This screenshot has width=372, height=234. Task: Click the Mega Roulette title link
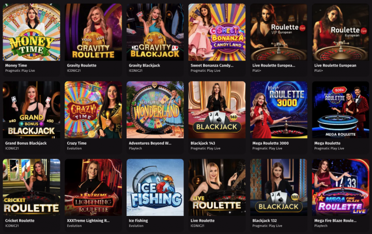(x=327, y=143)
